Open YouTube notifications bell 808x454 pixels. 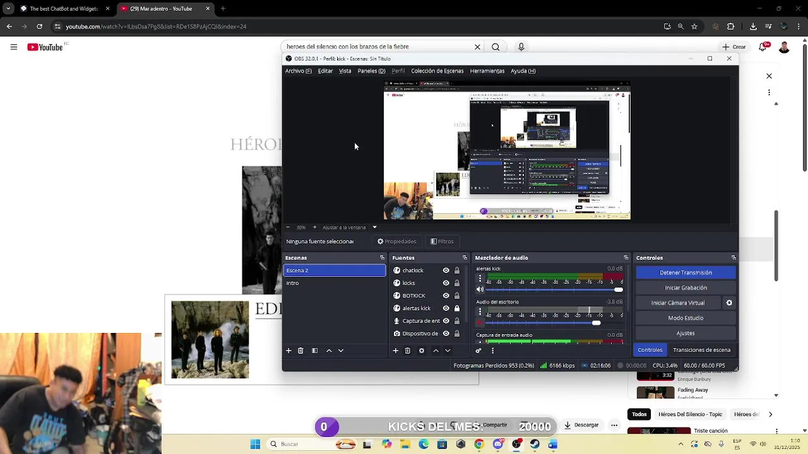tap(763, 47)
